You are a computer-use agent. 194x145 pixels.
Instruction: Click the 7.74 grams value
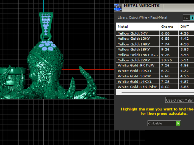coord(165,44)
